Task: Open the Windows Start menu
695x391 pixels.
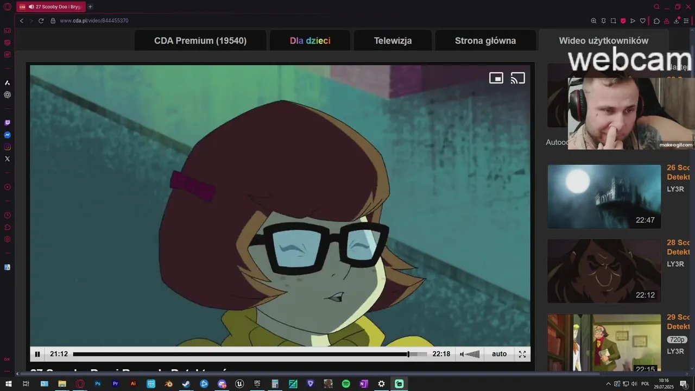Action: point(8,383)
